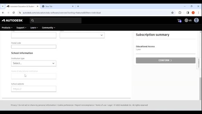Expand the Products menu
202x114 pixels.
pyautogui.click(x=7, y=28)
